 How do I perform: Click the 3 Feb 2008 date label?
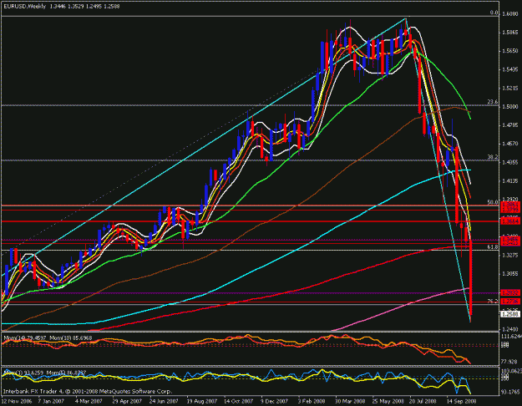312,401
